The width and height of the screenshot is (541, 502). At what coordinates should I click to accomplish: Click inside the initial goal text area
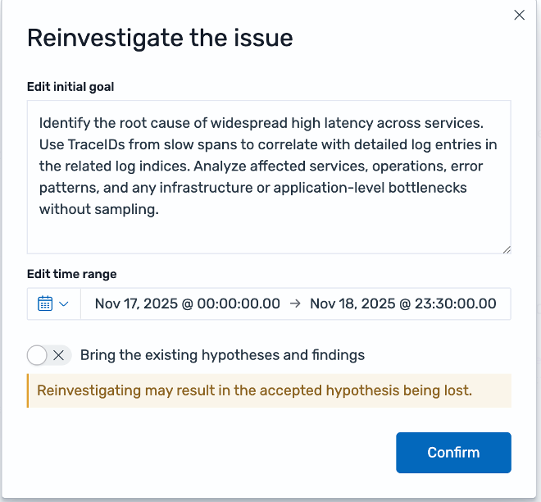[268, 234]
